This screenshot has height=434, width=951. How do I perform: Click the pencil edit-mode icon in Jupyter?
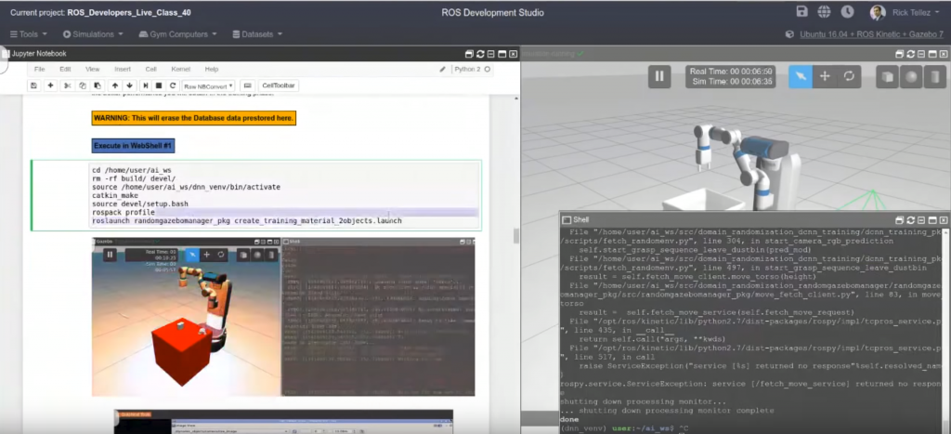pyautogui.click(x=443, y=69)
